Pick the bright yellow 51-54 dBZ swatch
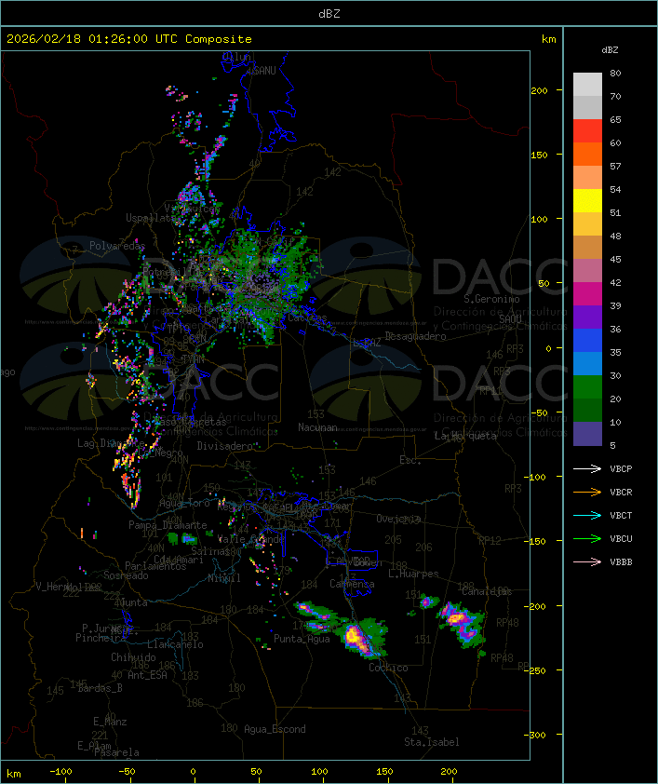The width and height of the screenshot is (658, 784). pyautogui.click(x=587, y=200)
